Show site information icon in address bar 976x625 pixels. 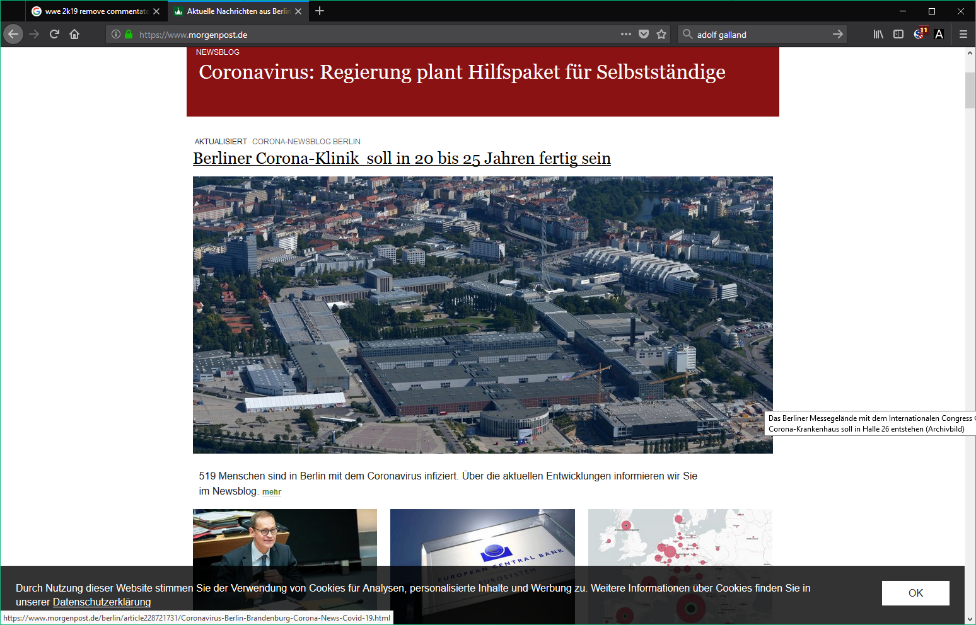(116, 35)
